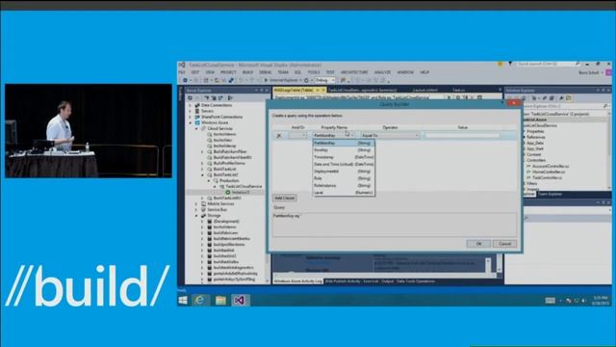Switch to the Task.cs document tab
The height and width of the screenshot is (347, 616).
tap(458, 90)
